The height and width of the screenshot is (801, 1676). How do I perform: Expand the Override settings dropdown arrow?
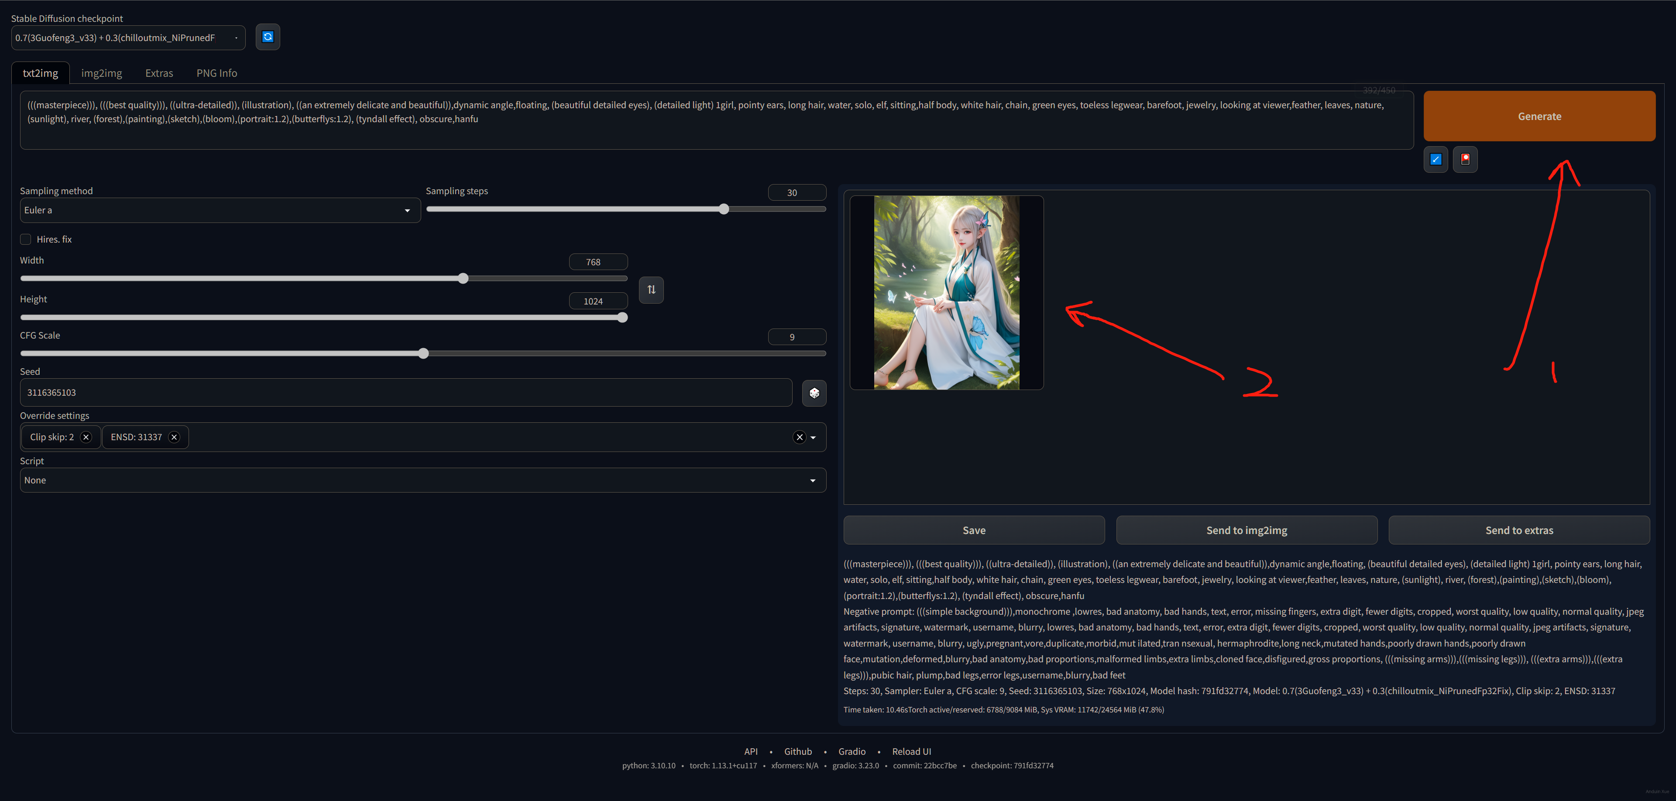coord(813,437)
